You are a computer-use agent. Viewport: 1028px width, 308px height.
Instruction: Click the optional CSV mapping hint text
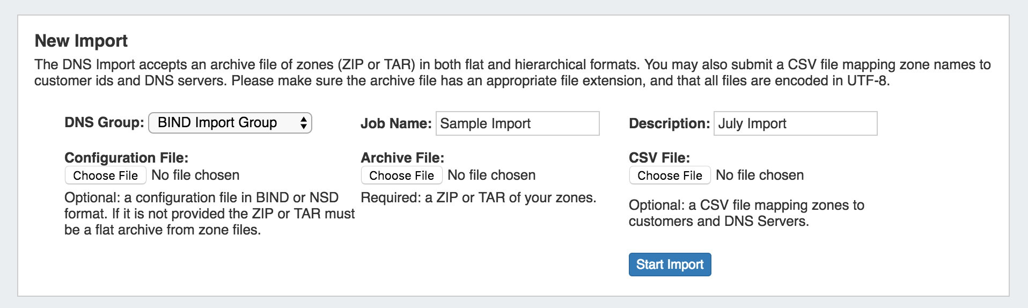pos(746,213)
